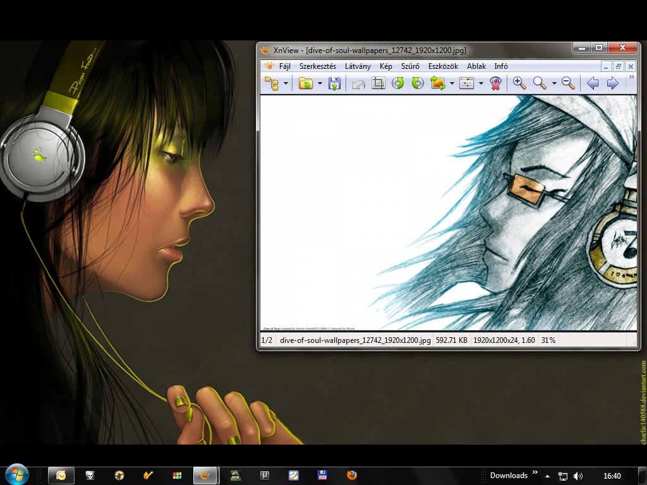
Task: Open the Szerkesztés menu
Action: [318, 66]
